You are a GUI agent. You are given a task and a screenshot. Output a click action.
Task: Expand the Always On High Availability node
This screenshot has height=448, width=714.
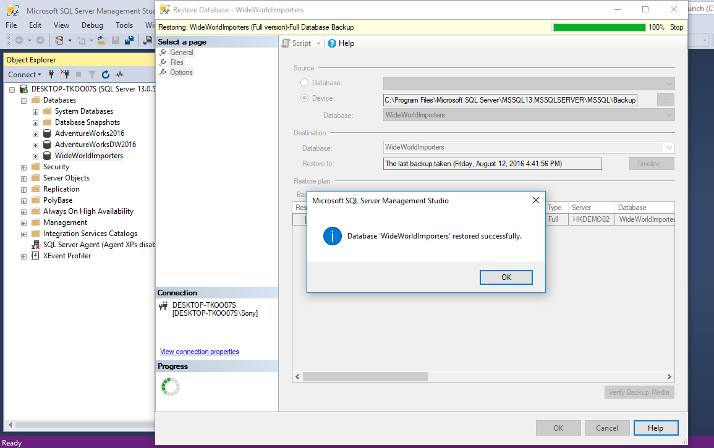(x=23, y=212)
